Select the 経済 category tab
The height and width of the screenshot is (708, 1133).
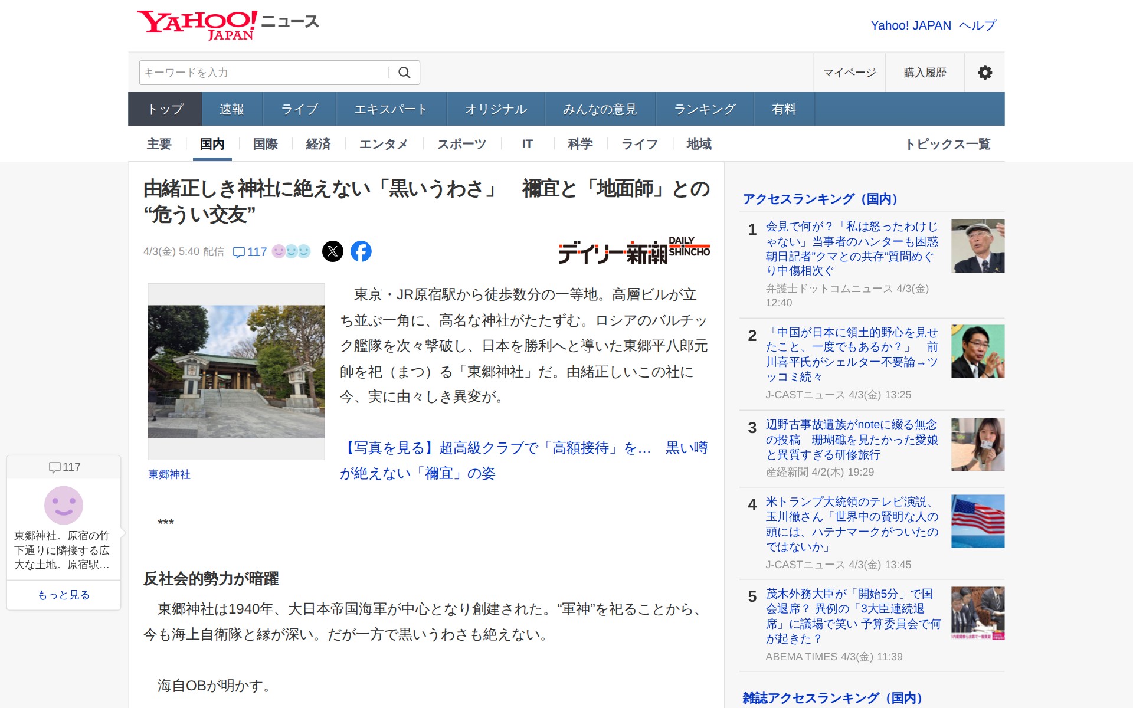(x=318, y=144)
